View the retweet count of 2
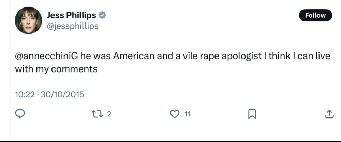This screenshot has width=341, height=142. point(109,114)
